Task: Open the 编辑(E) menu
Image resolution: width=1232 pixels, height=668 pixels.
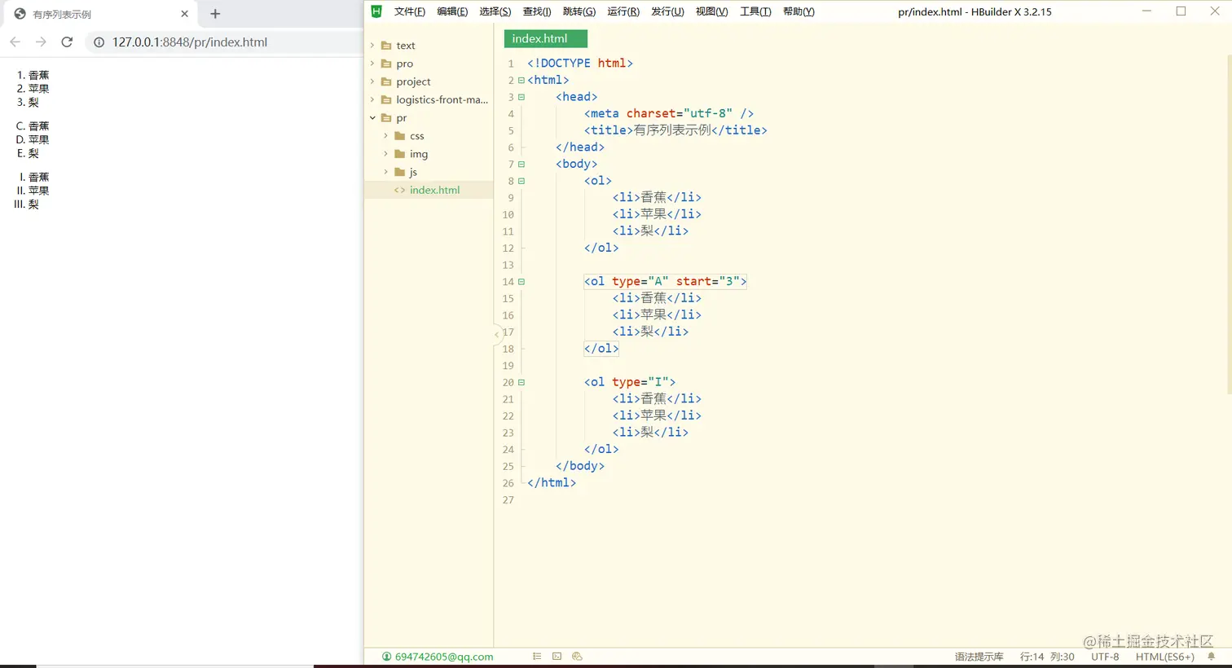Action: coord(452,11)
